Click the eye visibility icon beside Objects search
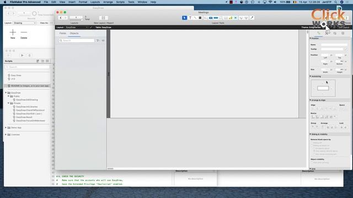The height and width of the screenshot is (198, 353). point(103,41)
